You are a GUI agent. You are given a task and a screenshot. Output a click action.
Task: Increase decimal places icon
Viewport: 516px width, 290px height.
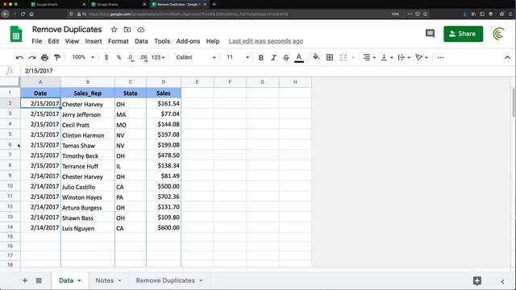click(x=144, y=57)
